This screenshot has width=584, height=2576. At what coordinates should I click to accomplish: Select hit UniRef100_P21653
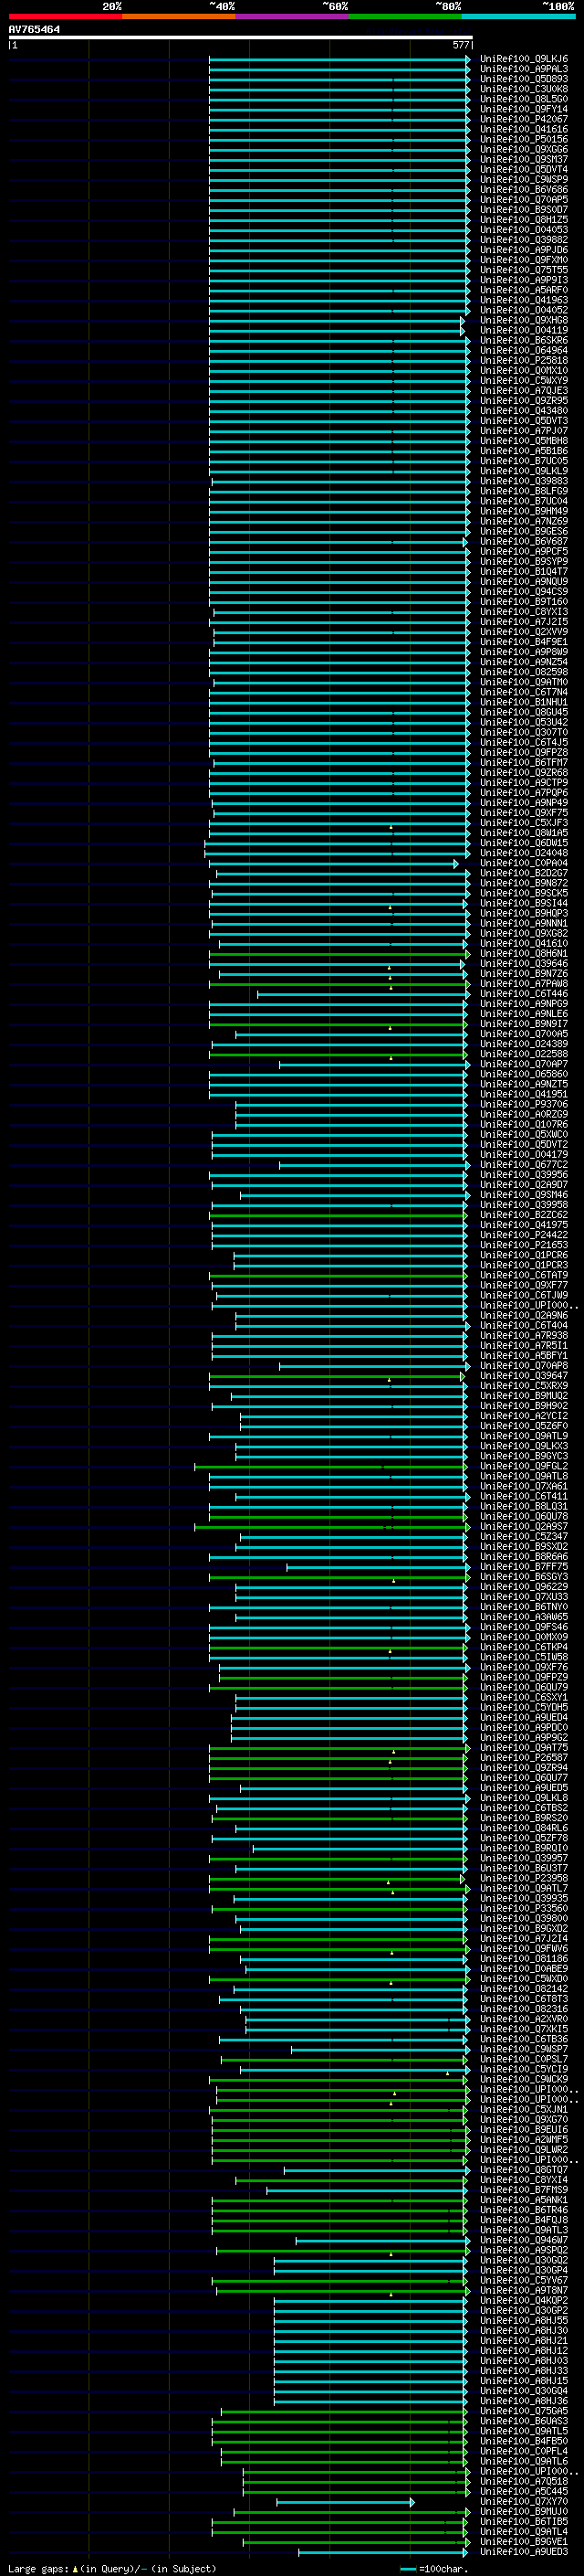524,1245
